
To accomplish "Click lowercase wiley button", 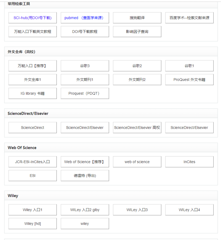I will pos(85,224).
